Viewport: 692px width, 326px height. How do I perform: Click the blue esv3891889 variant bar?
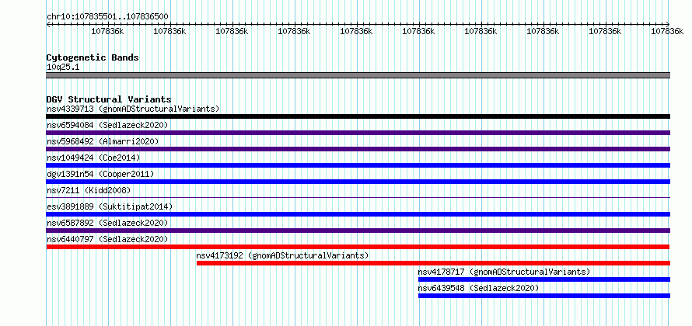coord(358,214)
